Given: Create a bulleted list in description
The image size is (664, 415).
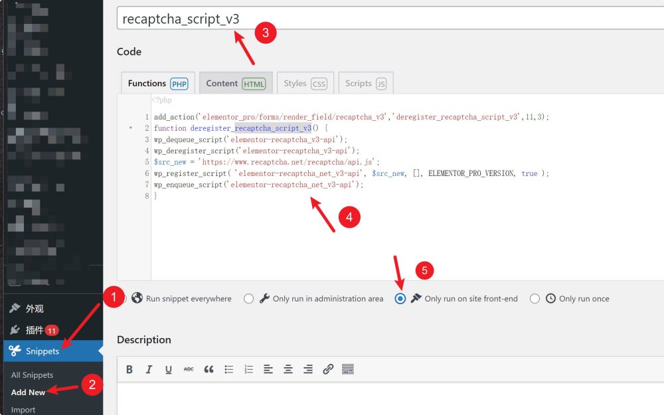Looking at the screenshot, I should (228, 369).
